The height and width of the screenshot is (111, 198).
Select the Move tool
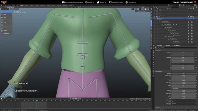point(6,17)
